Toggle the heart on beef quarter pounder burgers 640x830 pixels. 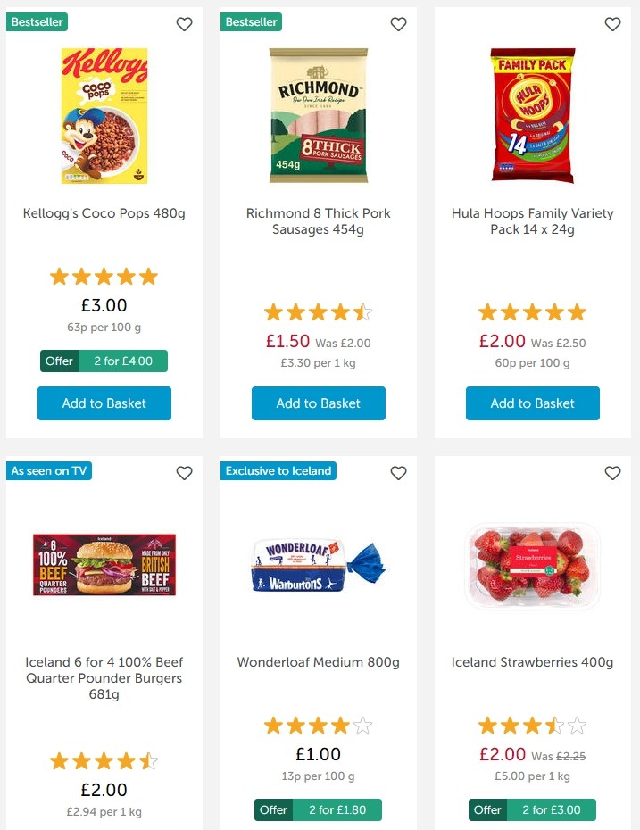184,473
